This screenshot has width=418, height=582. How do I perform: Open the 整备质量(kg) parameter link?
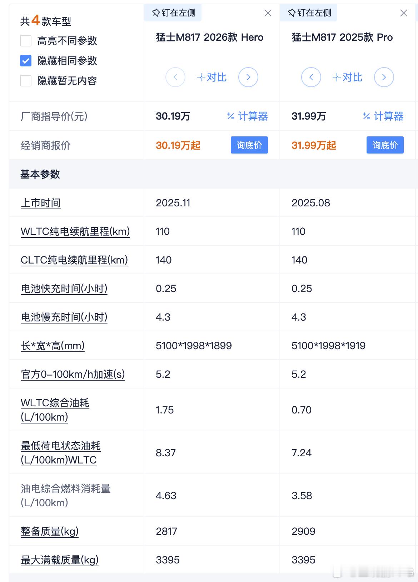coord(50,531)
